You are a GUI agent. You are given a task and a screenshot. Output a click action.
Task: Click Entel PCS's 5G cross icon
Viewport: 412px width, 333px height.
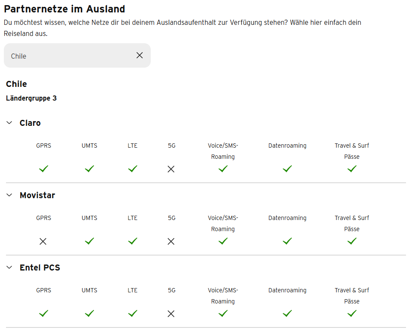(171, 314)
